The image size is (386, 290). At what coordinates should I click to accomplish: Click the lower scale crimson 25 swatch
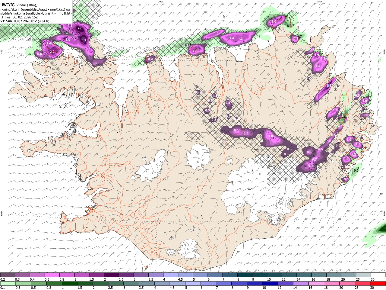pyautogui.click(x=363, y=283)
